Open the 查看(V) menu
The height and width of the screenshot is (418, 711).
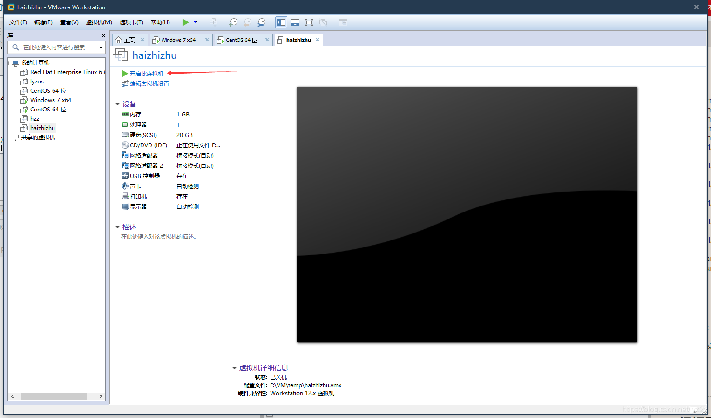tap(69, 22)
